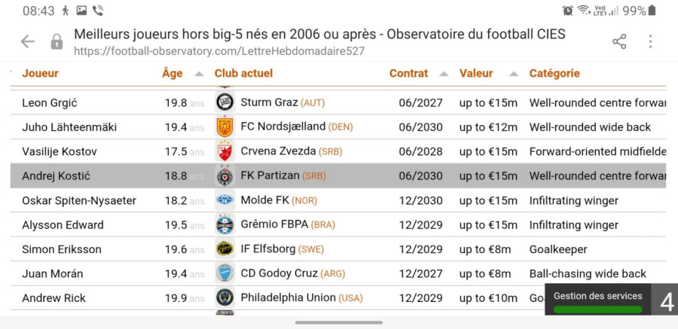Tap player name Oskar Spiten-Nysaeter
Viewport: 678px width, 329px height.
coord(79,200)
